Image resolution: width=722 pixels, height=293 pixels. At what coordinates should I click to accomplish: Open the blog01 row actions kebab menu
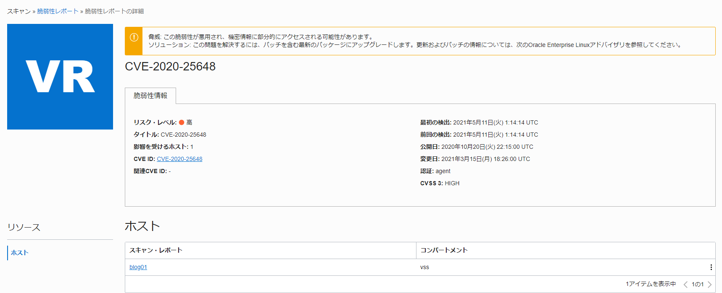point(711,267)
